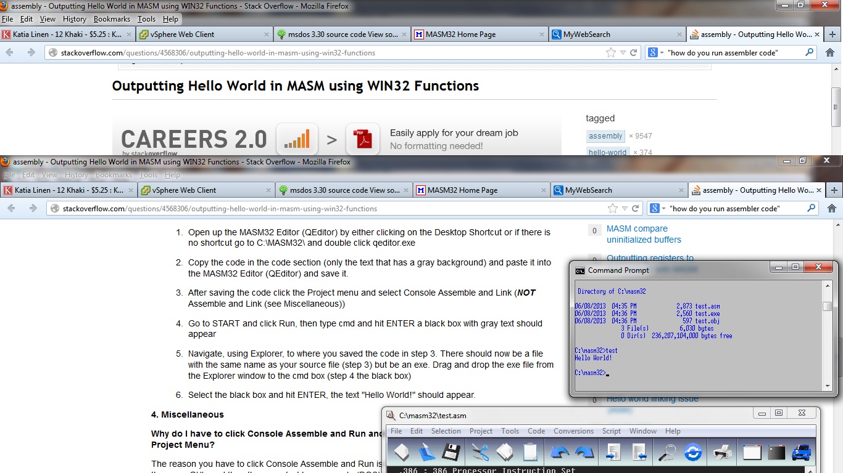Click the clipboard Paste icon in QEditor
The image size is (843, 473).
pyautogui.click(x=529, y=453)
